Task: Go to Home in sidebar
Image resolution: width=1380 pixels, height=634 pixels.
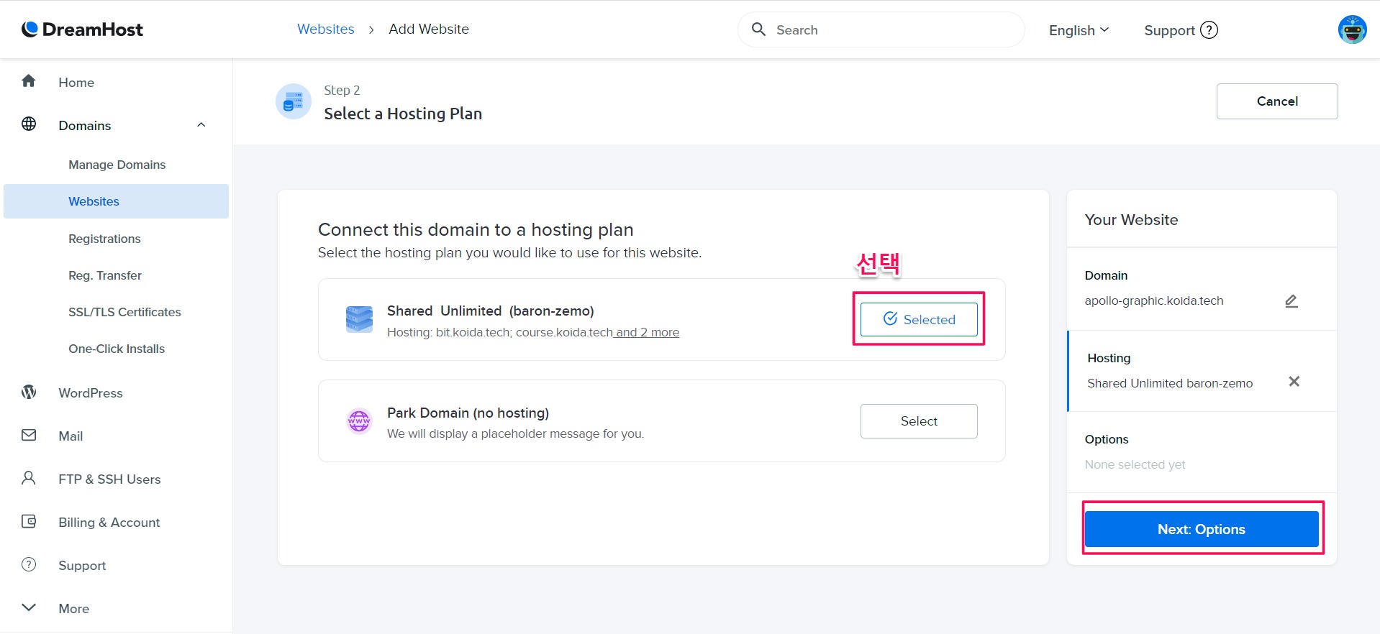Action: tap(76, 83)
